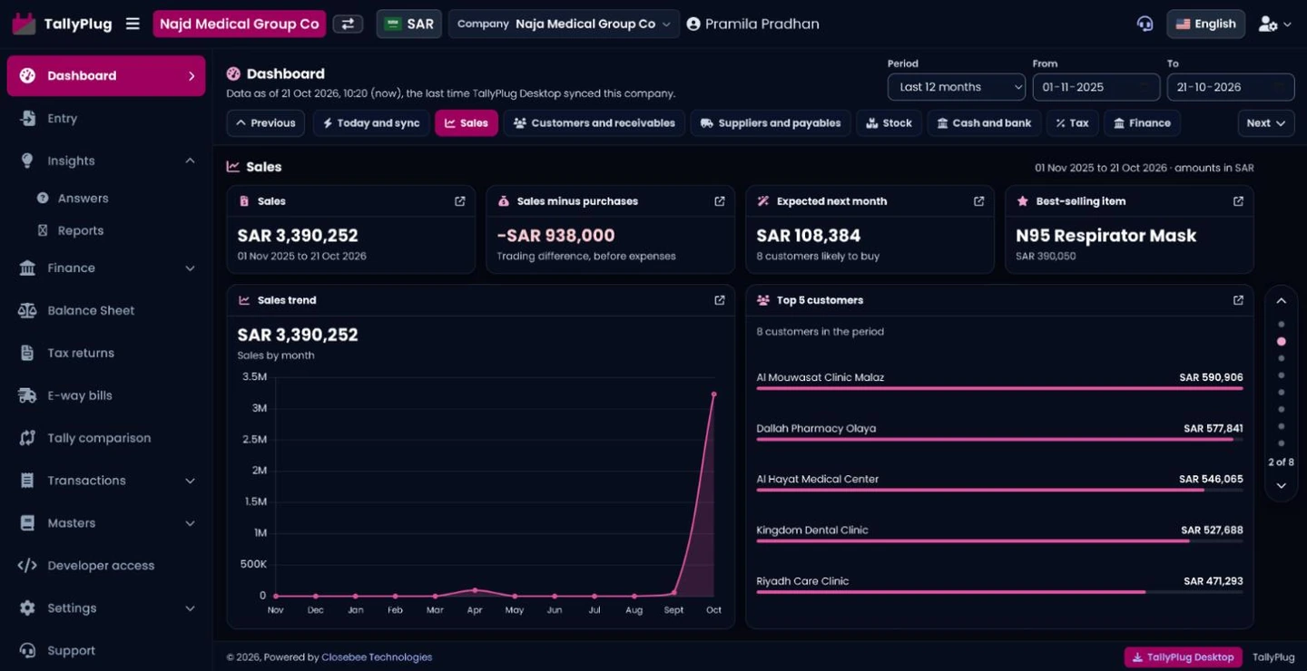1307x671 pixels.
Task: Click the Reports hourglass icon
Action: pyautogui.click(x=43, y=230)
